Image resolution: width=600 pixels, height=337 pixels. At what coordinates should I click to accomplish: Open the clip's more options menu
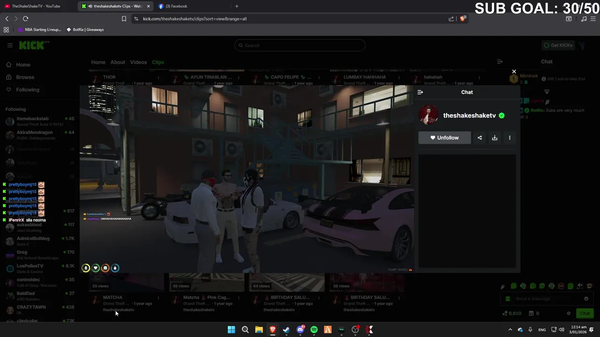click(510, 138)
